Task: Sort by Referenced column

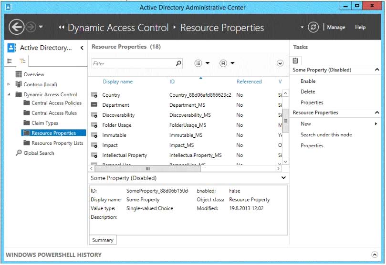Action: 249,82
